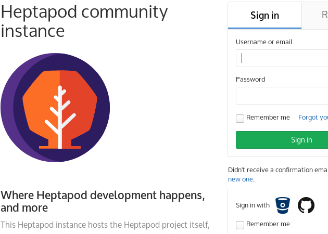Click the 'Where Heptapod development happens' heading
Image resolution: width=328 pixels, height=234 pixels.
click(x=103, y=201)
